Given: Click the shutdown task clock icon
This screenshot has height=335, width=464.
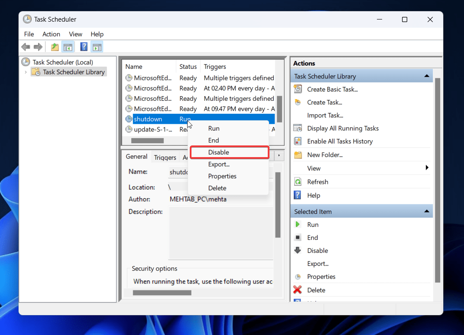Looking at the screenshot, I should 129,119.
